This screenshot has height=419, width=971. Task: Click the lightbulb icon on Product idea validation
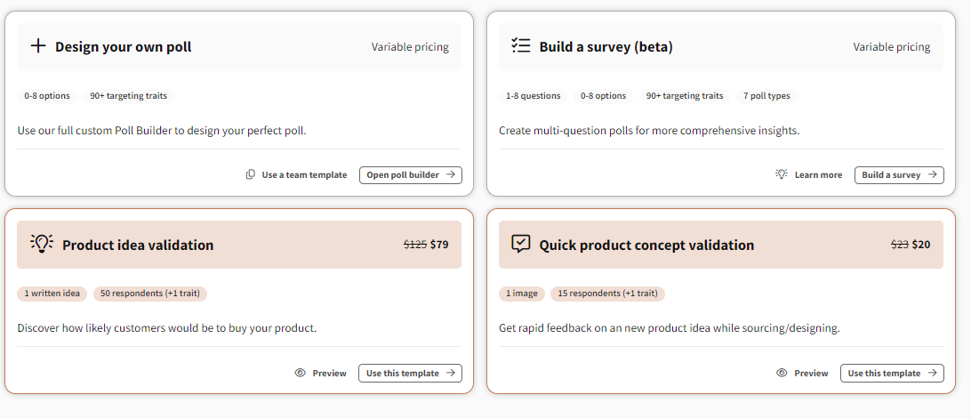[42, 244]
